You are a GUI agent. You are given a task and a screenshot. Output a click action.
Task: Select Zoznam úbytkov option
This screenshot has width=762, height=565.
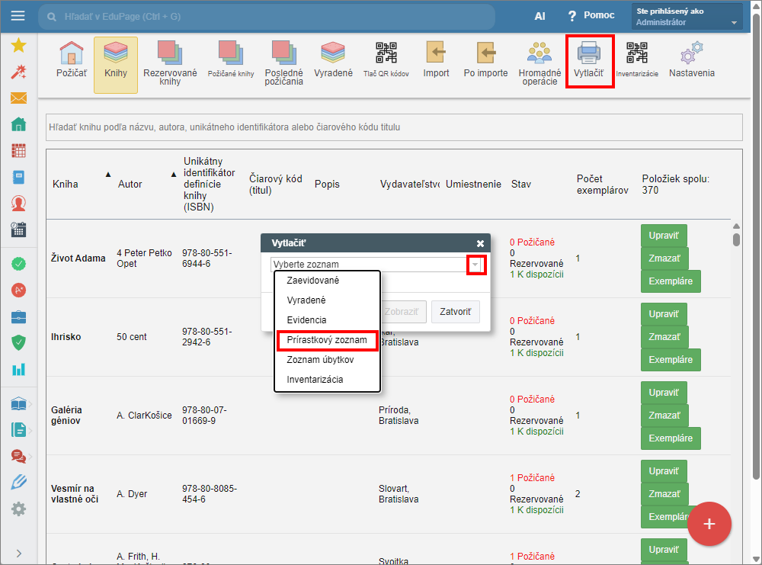point(320,360)
